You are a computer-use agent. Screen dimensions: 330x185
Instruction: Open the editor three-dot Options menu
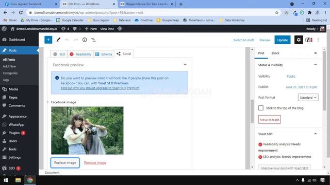(x=318, y=40)
